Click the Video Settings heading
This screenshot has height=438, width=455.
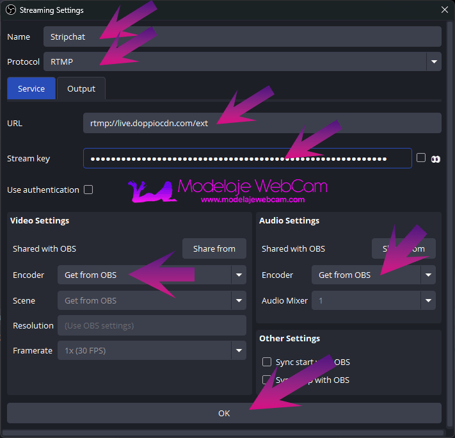(40, 221)
